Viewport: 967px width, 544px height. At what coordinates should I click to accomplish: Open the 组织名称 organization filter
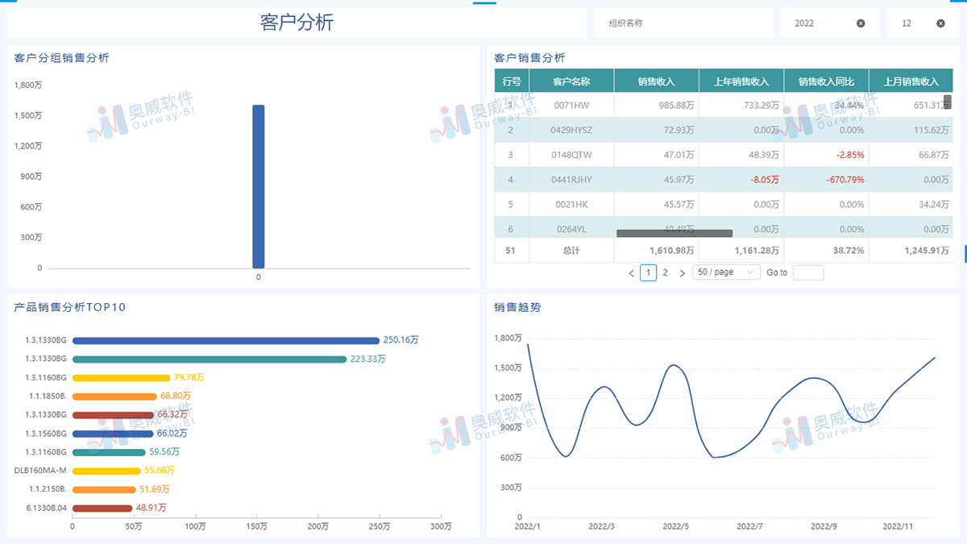point(683,23)
